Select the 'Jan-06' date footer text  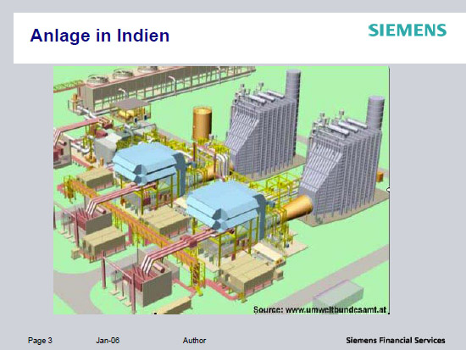point(108,340)
